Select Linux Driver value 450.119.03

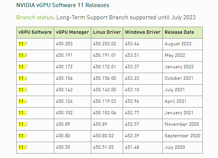(x=105, y=101)
